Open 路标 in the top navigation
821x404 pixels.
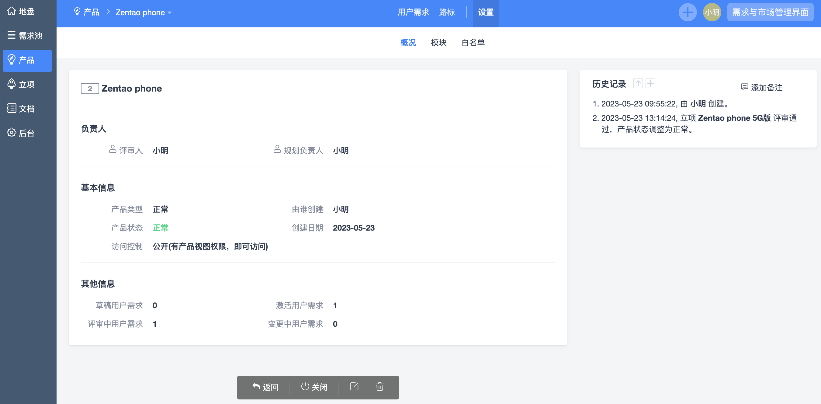(447, 12)
